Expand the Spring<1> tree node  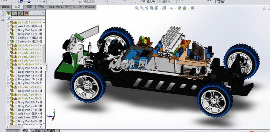click(8, 38)
